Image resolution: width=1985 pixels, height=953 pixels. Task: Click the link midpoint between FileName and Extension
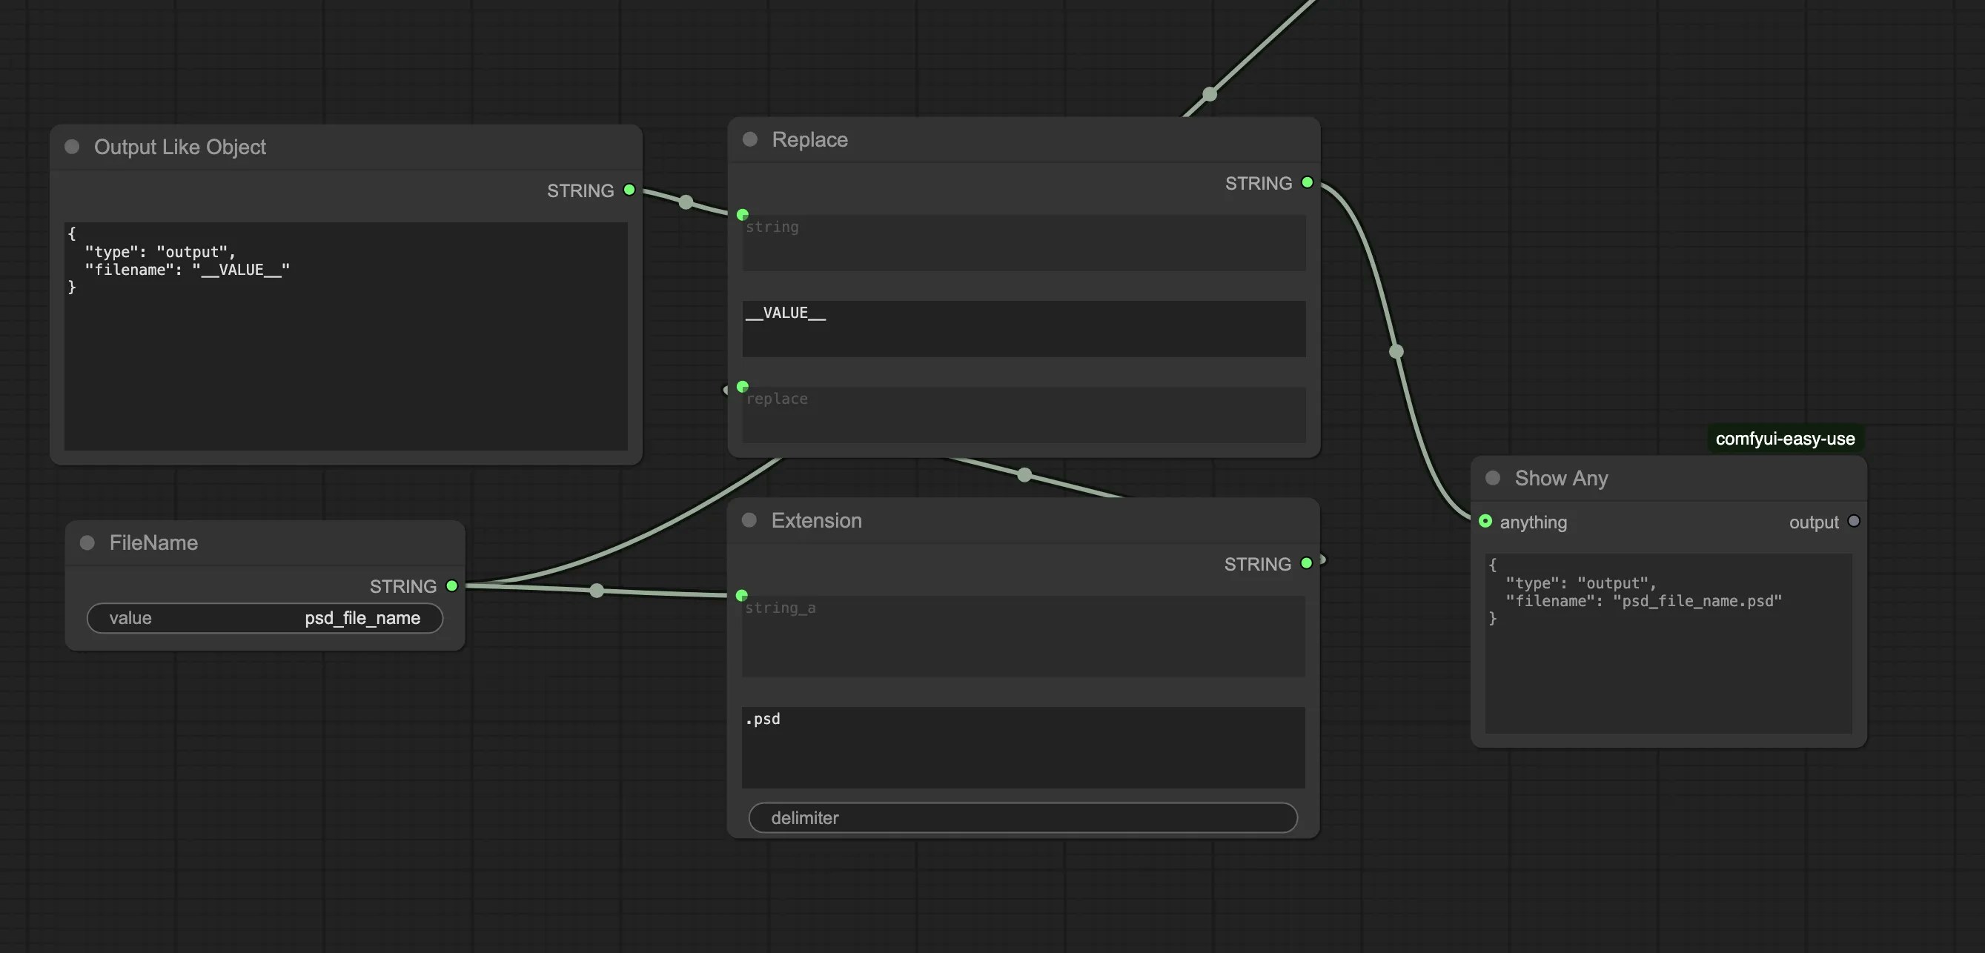[597, 590]
